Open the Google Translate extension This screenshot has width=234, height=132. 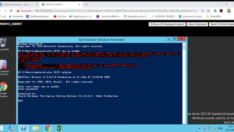click(215, 11)
